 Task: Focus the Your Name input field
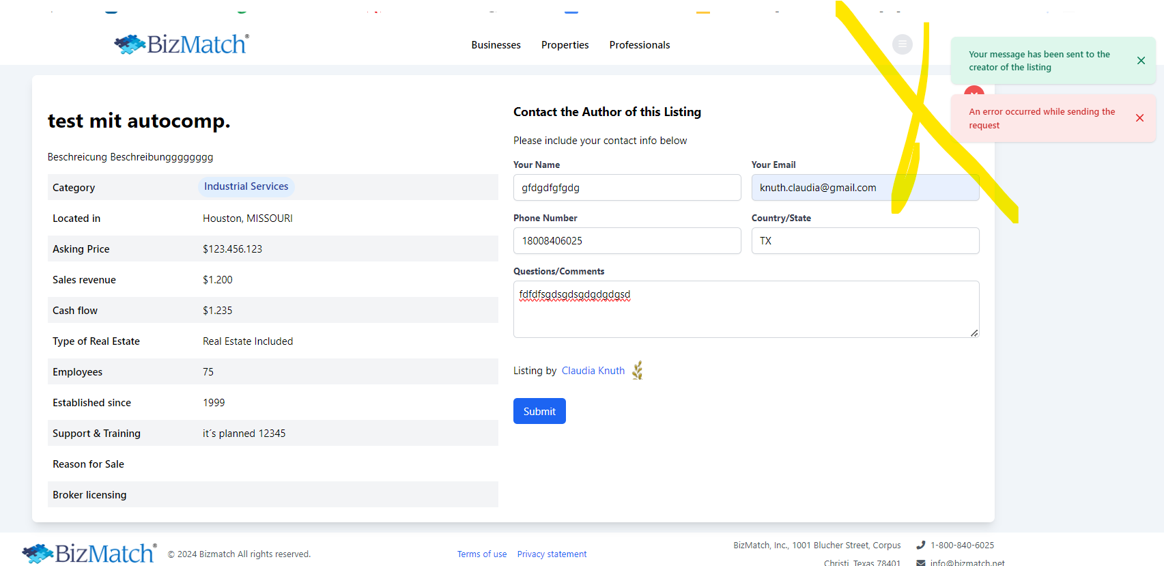click(627, 188)
